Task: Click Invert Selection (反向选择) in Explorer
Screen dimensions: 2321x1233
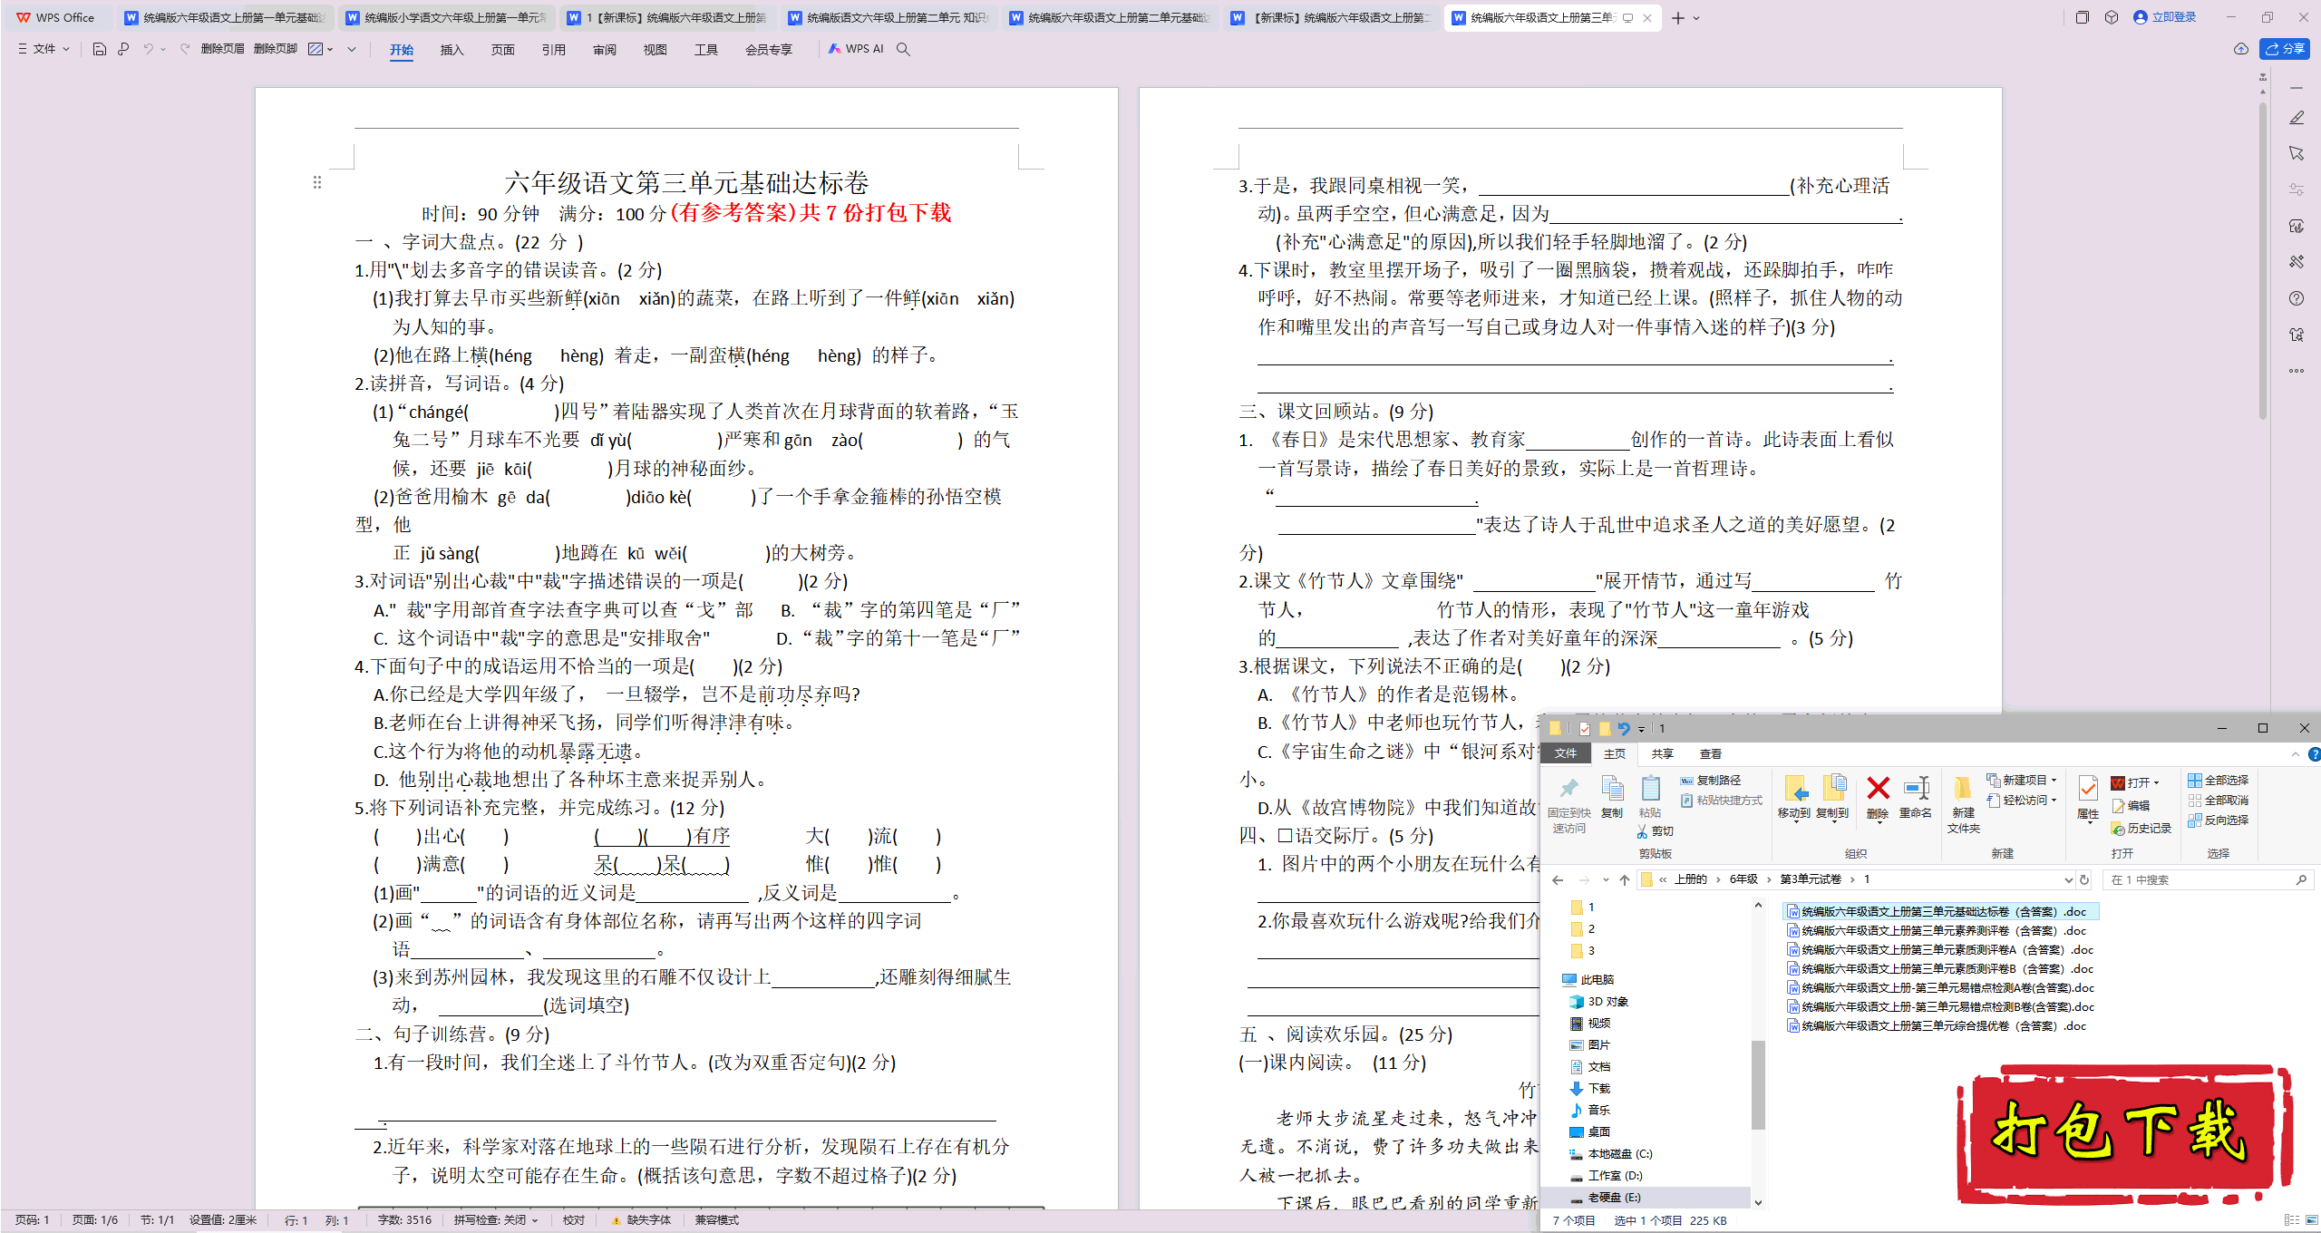Action: pos(2218,820)
